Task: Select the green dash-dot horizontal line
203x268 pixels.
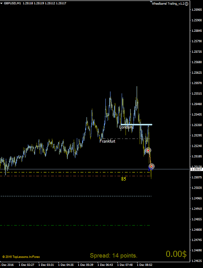Action: click(75, 225)
